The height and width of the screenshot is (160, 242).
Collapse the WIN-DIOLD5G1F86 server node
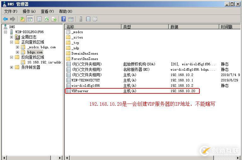(x=6, y=32)
